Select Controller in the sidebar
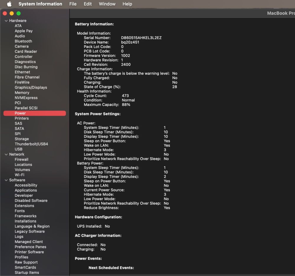Viewport: 295px width, 276px height. coord(24,57)
